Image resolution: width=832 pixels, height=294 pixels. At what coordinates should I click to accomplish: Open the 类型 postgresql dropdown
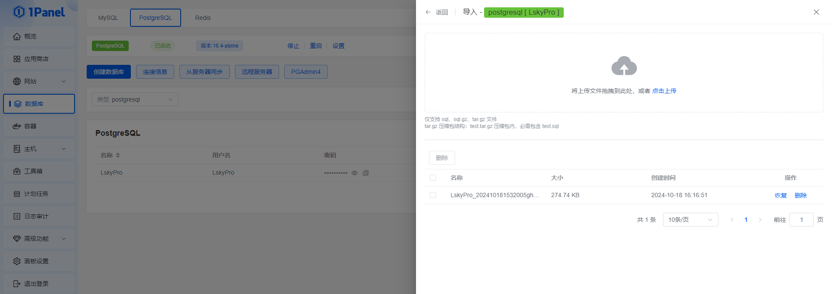point(135,99)
